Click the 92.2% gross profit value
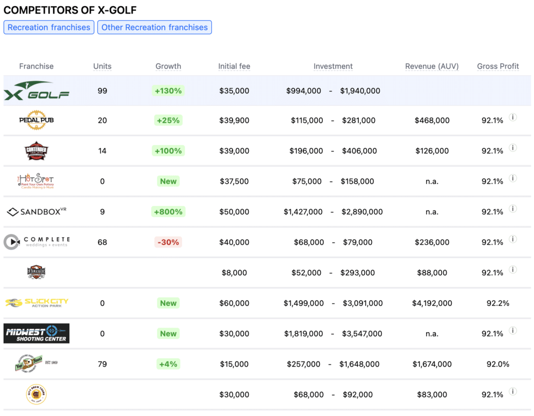Screen dimensions: 534x416 498,303
